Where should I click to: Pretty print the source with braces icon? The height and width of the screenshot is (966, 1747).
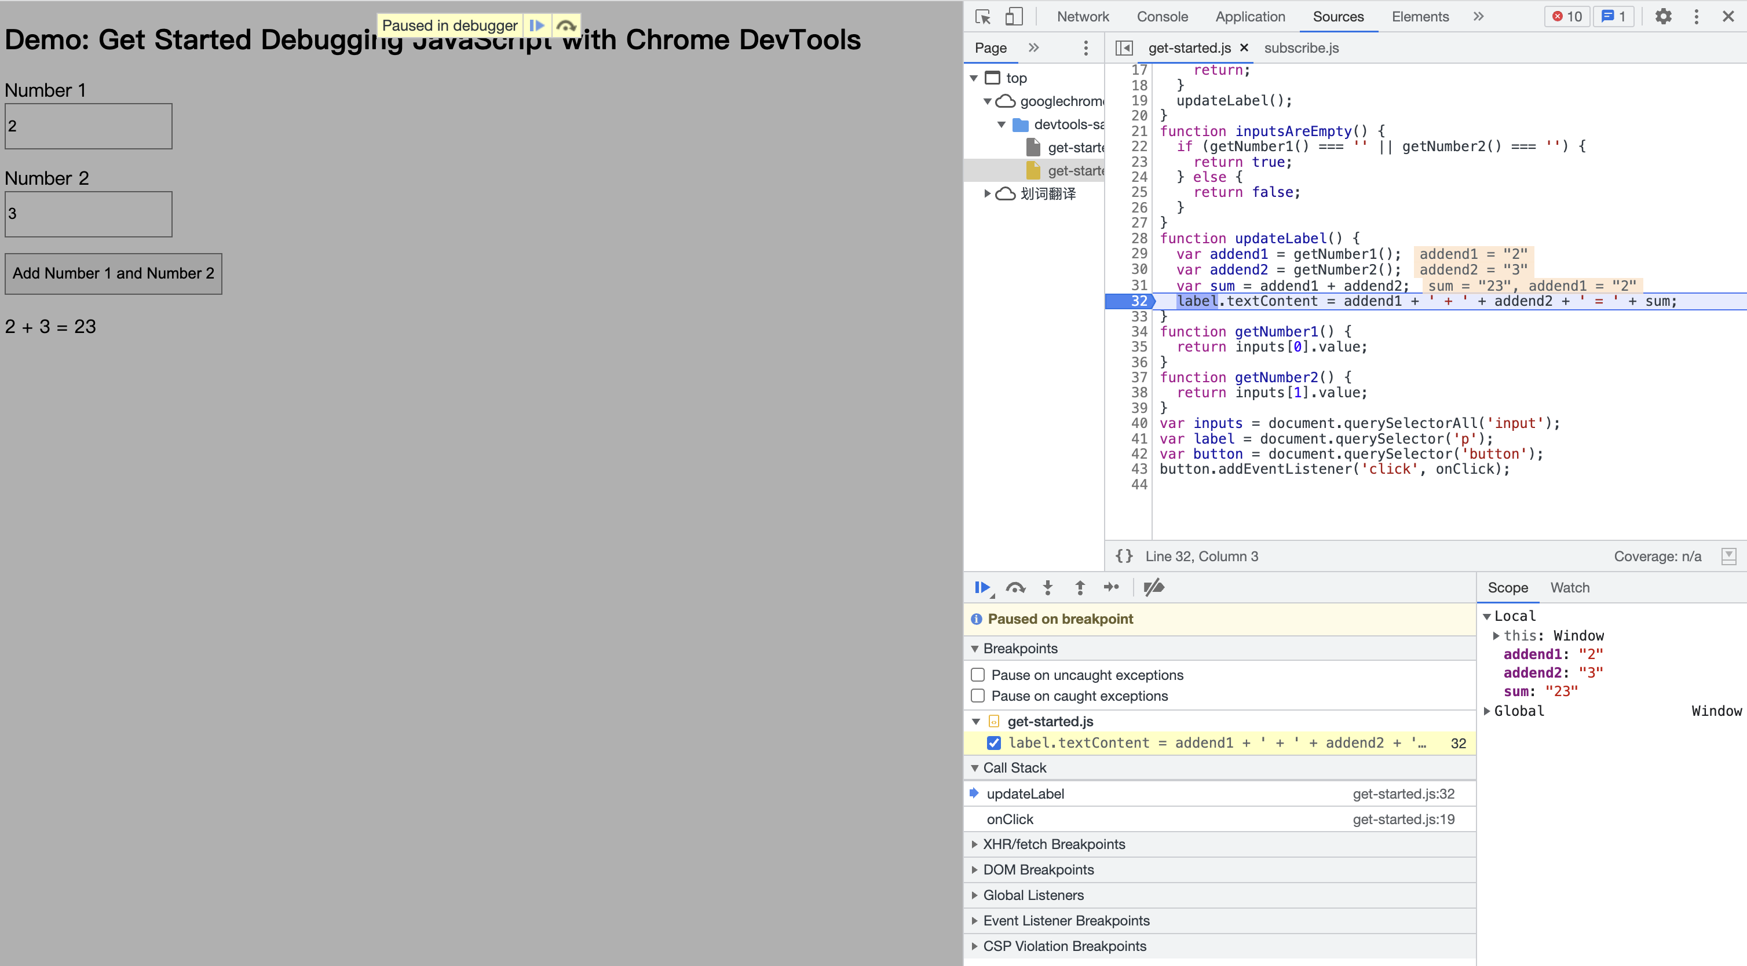(x=1124, y=556)
